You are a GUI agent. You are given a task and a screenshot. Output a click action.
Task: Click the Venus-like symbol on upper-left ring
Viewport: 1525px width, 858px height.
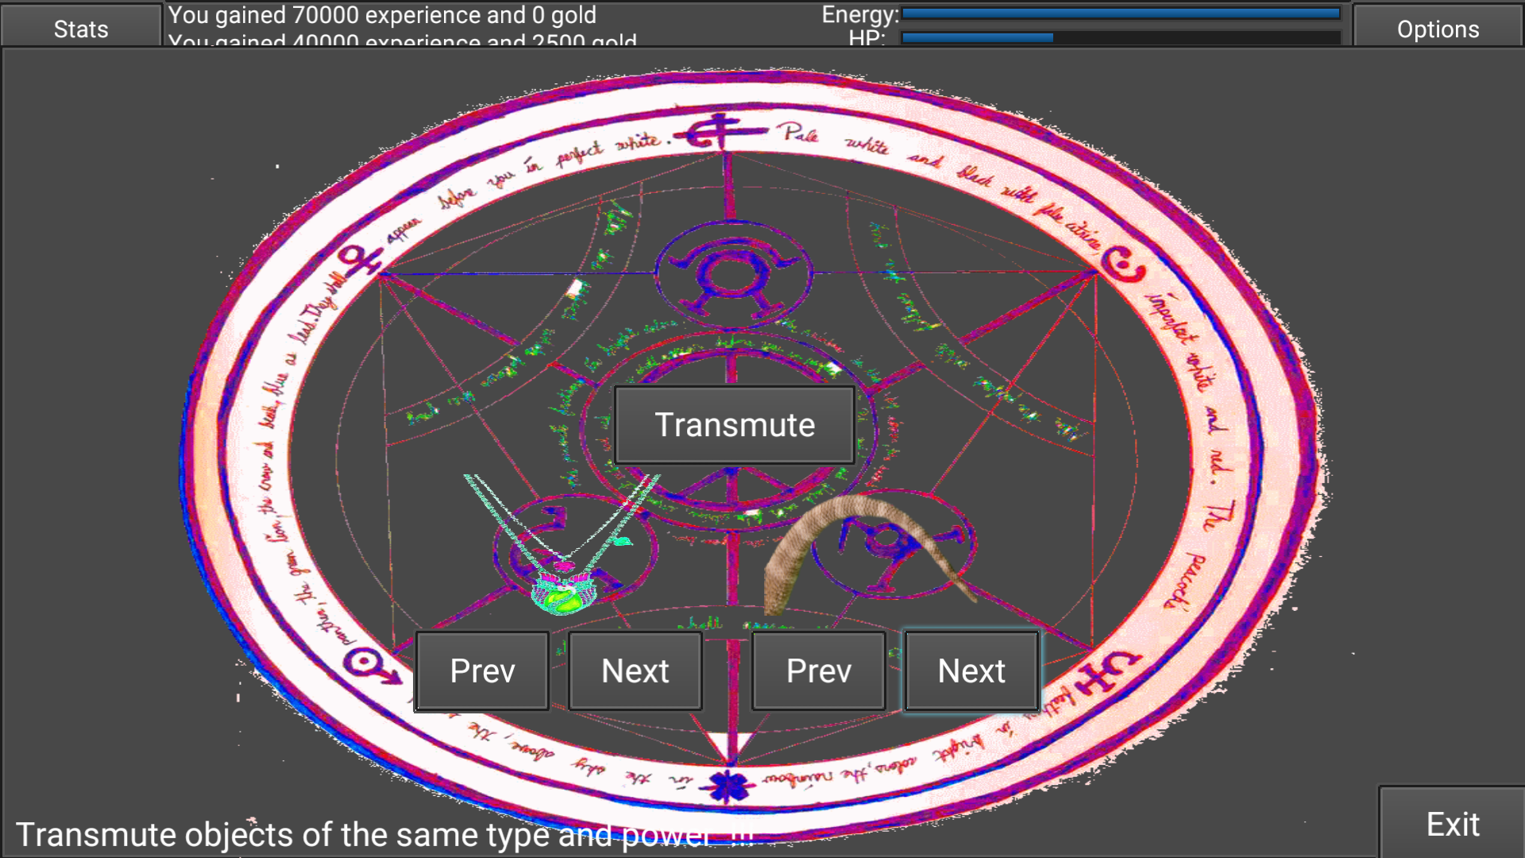point(359,259)
